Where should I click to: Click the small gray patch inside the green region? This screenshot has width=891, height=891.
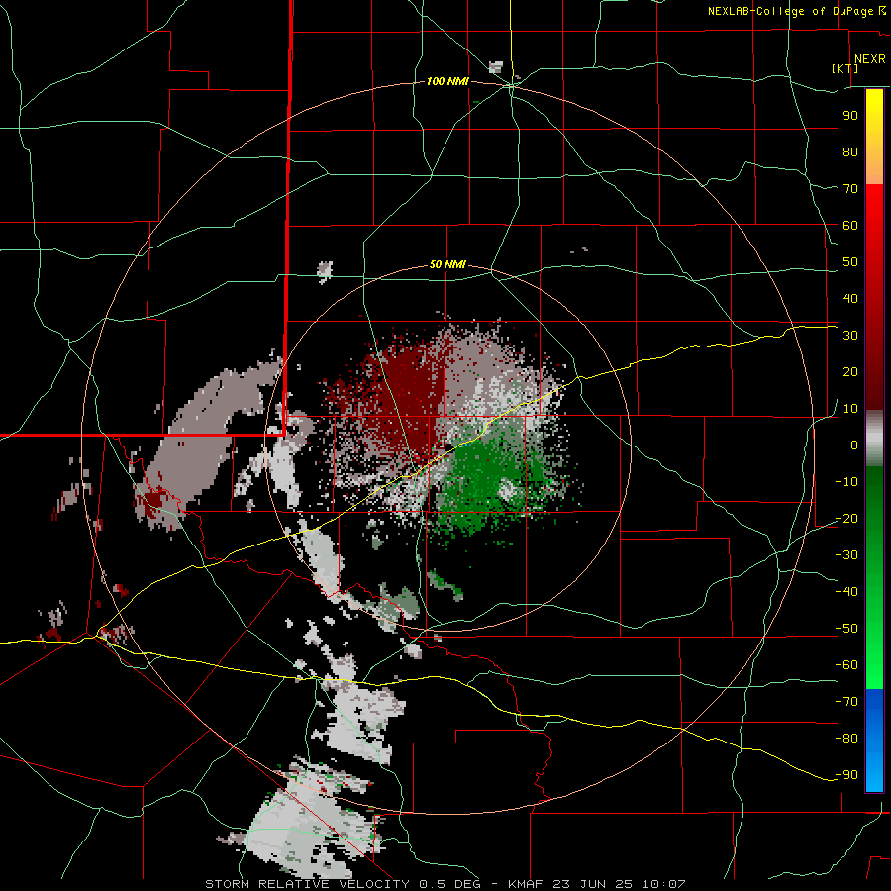pyautogui.click(x=506, y=489)
